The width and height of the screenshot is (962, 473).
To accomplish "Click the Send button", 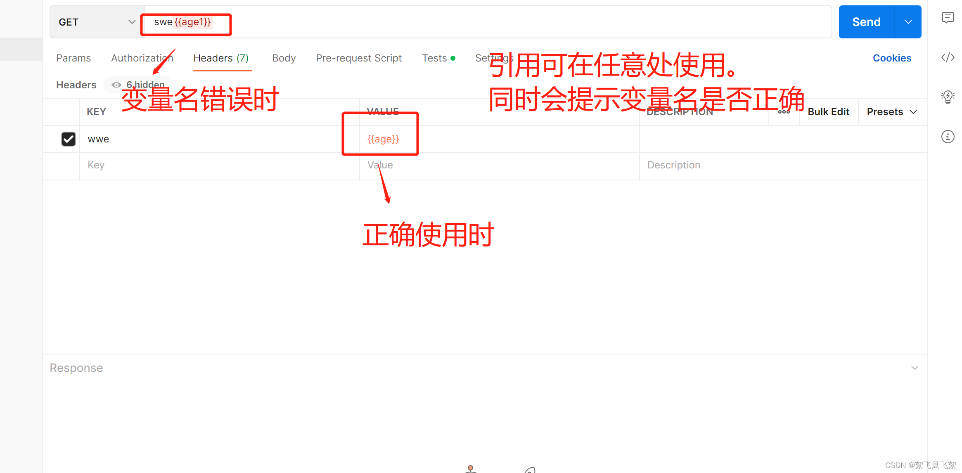I will click(866, 22).
